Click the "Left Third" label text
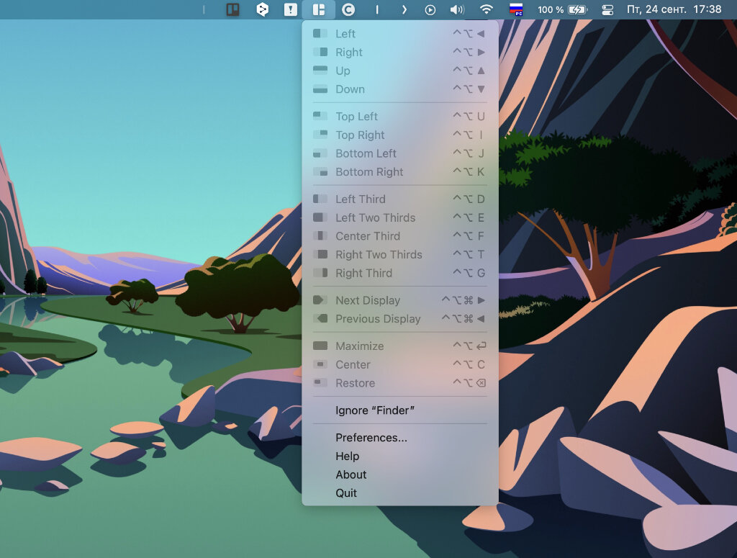Viewport: 737px width, 558px height. [360, 199]
